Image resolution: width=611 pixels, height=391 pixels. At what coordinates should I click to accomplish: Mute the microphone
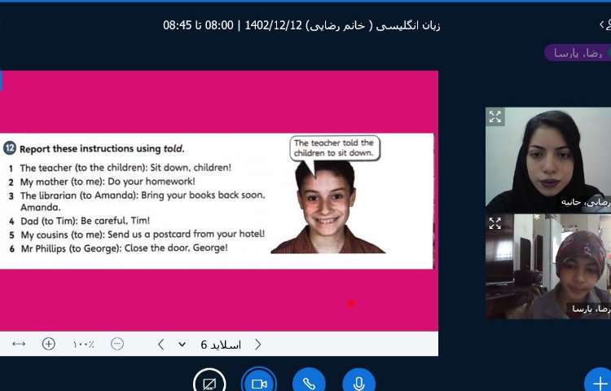(358, 383)
